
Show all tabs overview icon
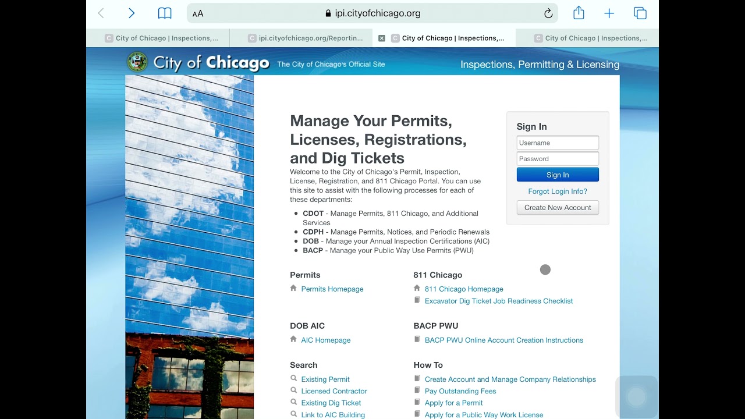640,13
